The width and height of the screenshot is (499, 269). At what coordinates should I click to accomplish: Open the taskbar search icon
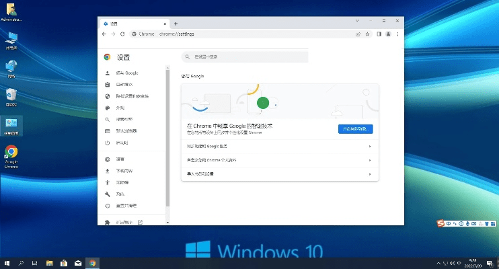click(21, 263)
